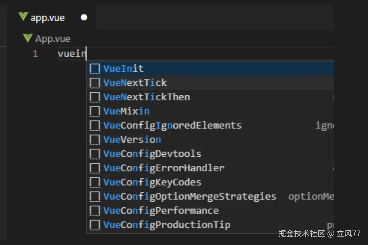Select the VueConfigErrorHandler suggestion
This screenshot has height=245, width=368.
click(164, 168)
